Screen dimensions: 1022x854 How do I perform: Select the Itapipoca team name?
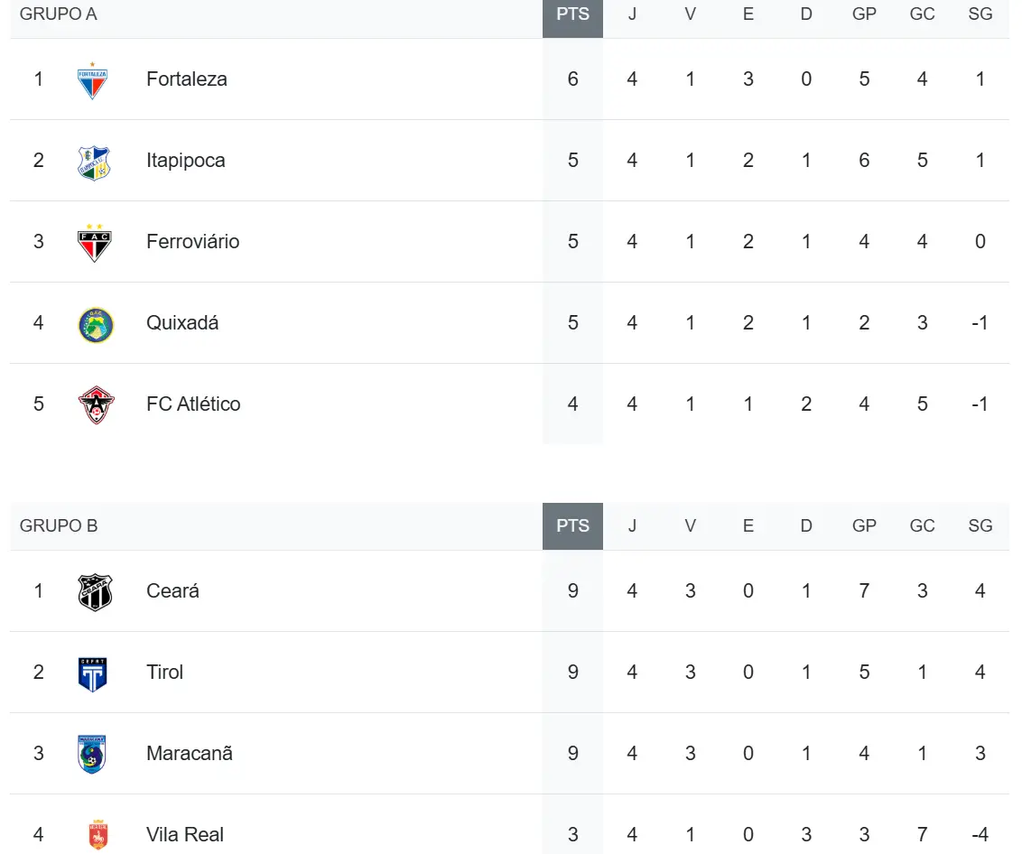click(x=186, y=161)
